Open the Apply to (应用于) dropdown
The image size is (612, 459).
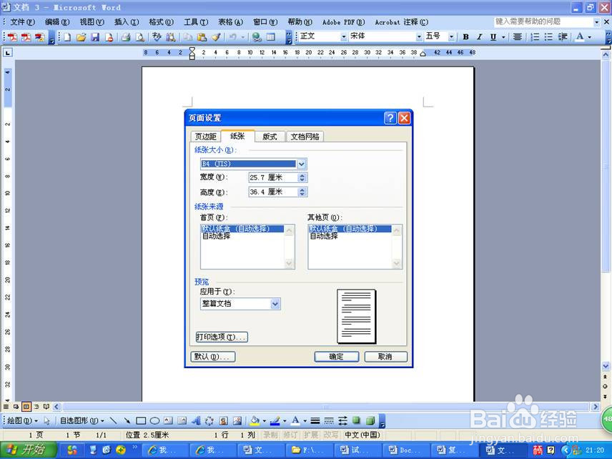click(275, 304)
